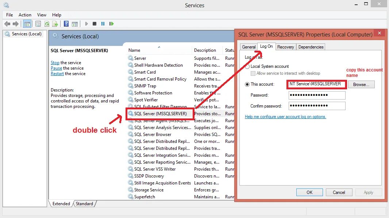Select the Smart Card Removal Policy service
The height and width of the screenshot is (218, 389).
tap(160, 79)
